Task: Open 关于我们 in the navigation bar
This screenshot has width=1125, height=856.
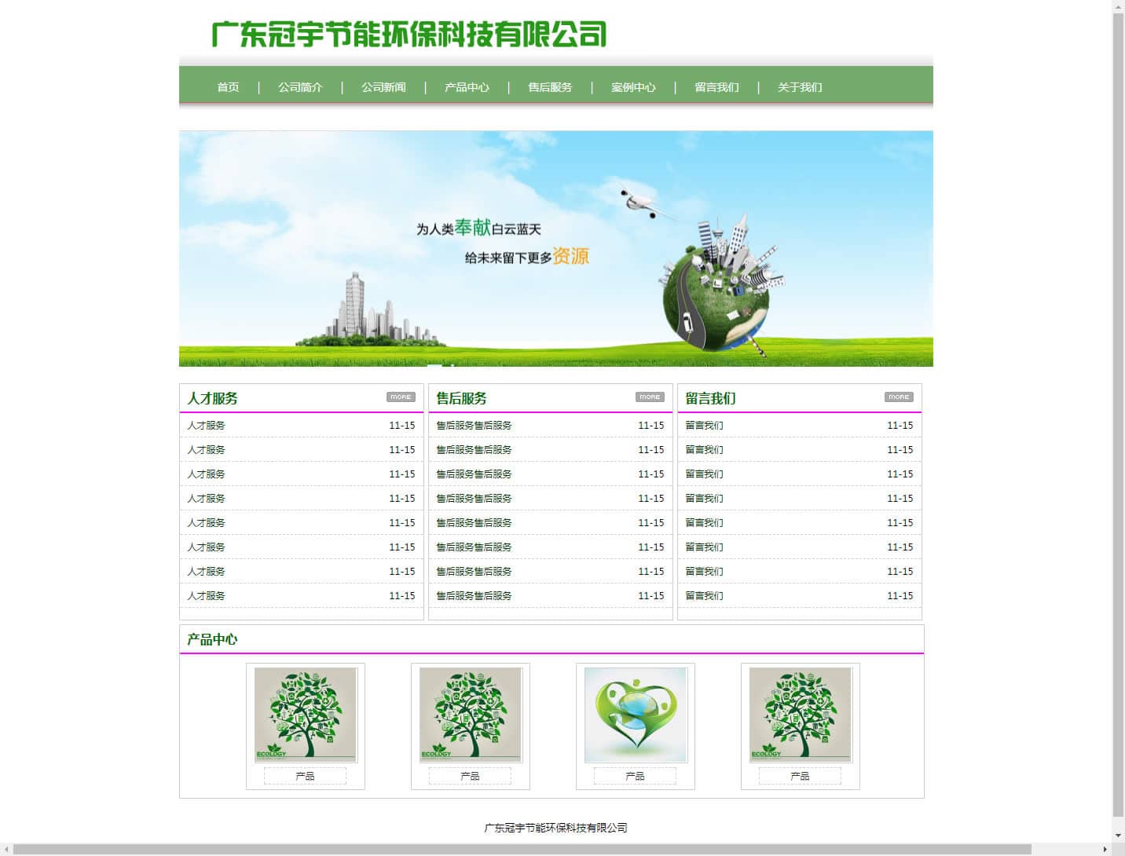Action: 800,87
